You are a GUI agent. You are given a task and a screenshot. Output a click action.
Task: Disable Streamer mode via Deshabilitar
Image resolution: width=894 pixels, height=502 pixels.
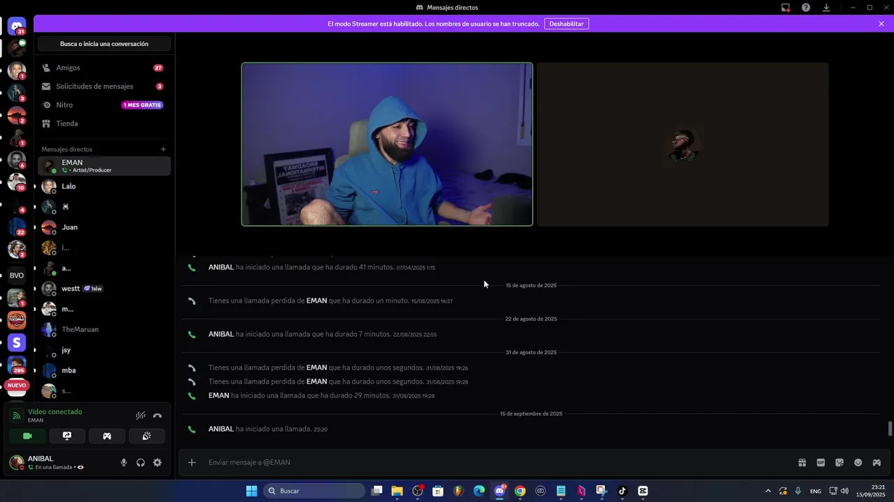point(566,24)
